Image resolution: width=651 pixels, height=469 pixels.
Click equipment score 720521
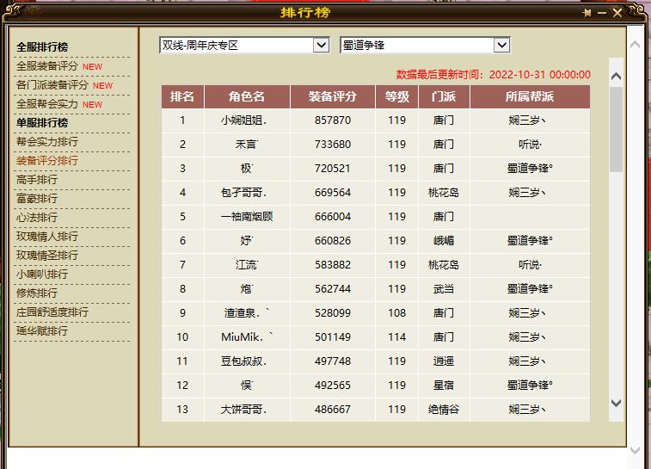tap(333, 169)
